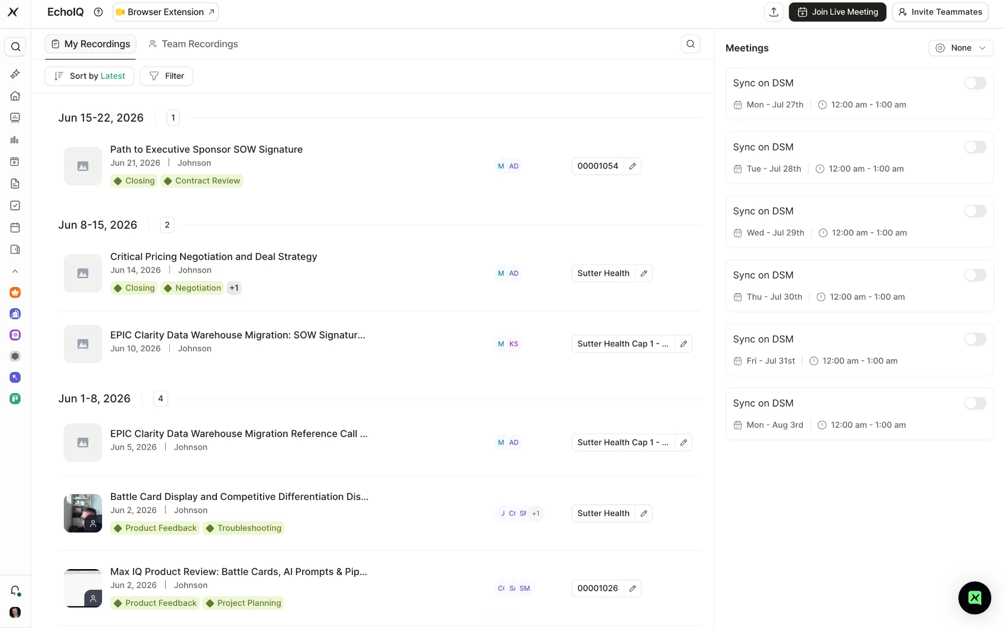The image size is (1005, 628).
Task: Enable the Wed Jul 29th meeting toggle
Action: tap(975, 211)
